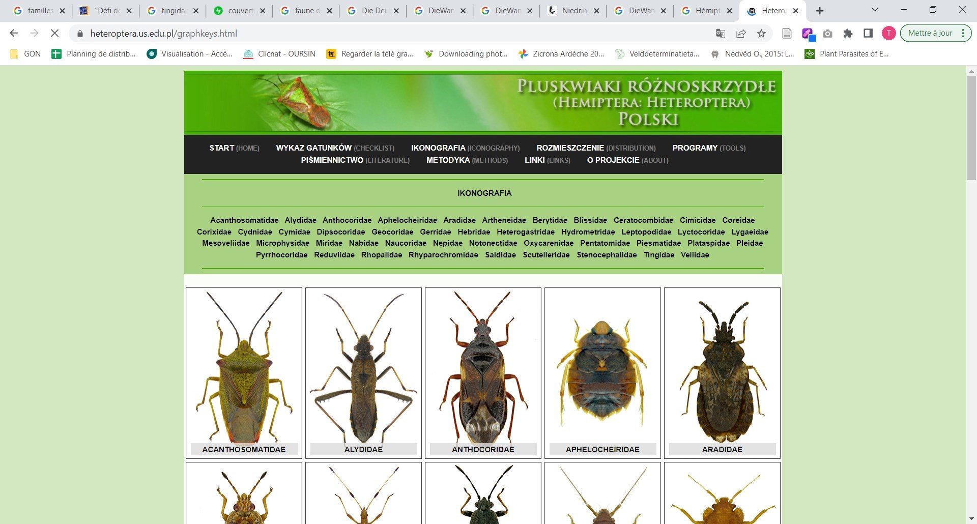Switch to the "faune d" tab
The height and width of the screenshot is (524, 977).
(306, 11)
